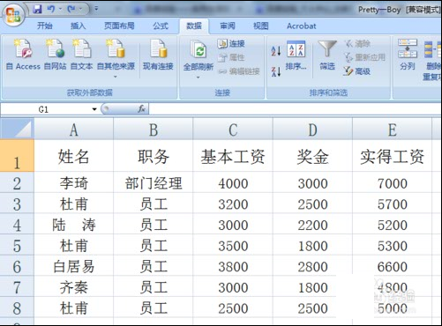Select the cell containing 陆 涛
Viewport: 442px width, 326px height.
(74, 224)
